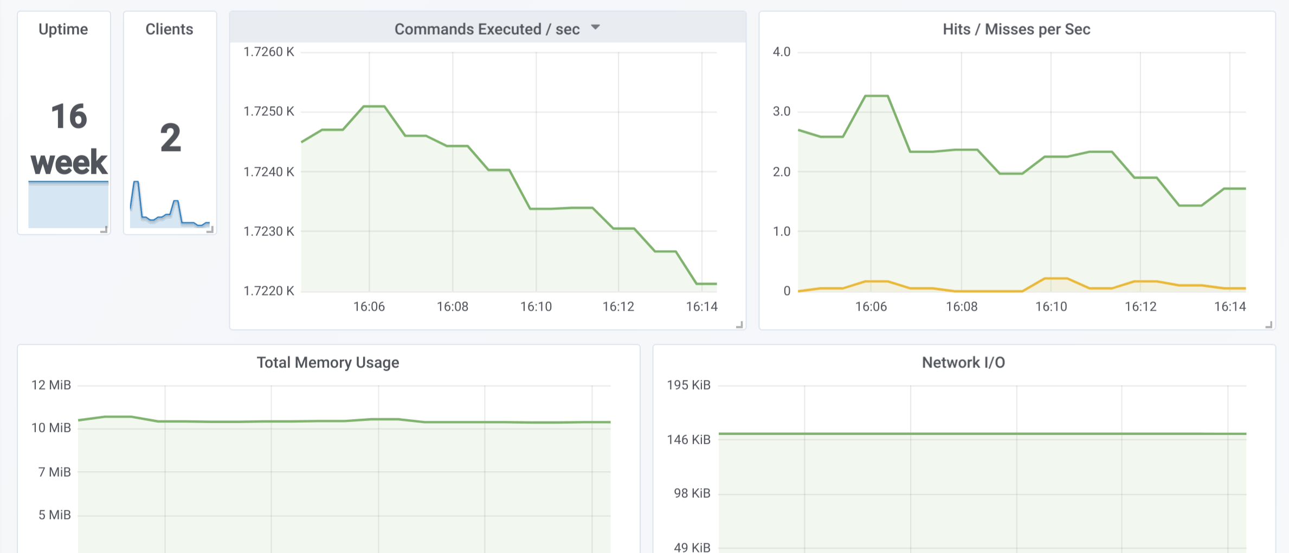Click the resize handle on Commands Executed panel
Screen dimensions: 1289x553
(x=738, y=325)
